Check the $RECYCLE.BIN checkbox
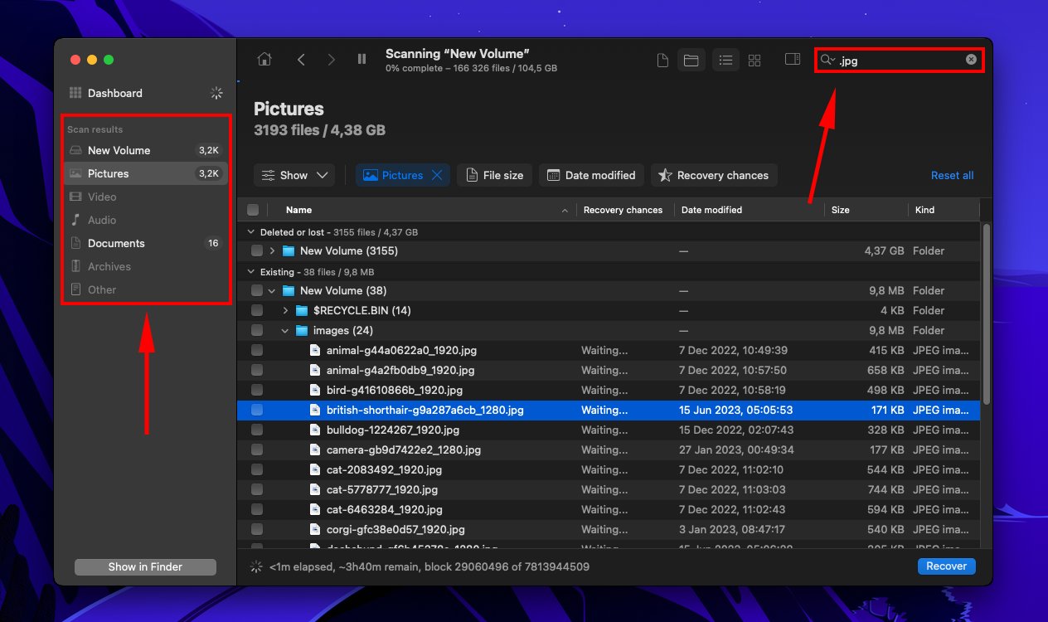1048x622 pixels. (257, 310)
